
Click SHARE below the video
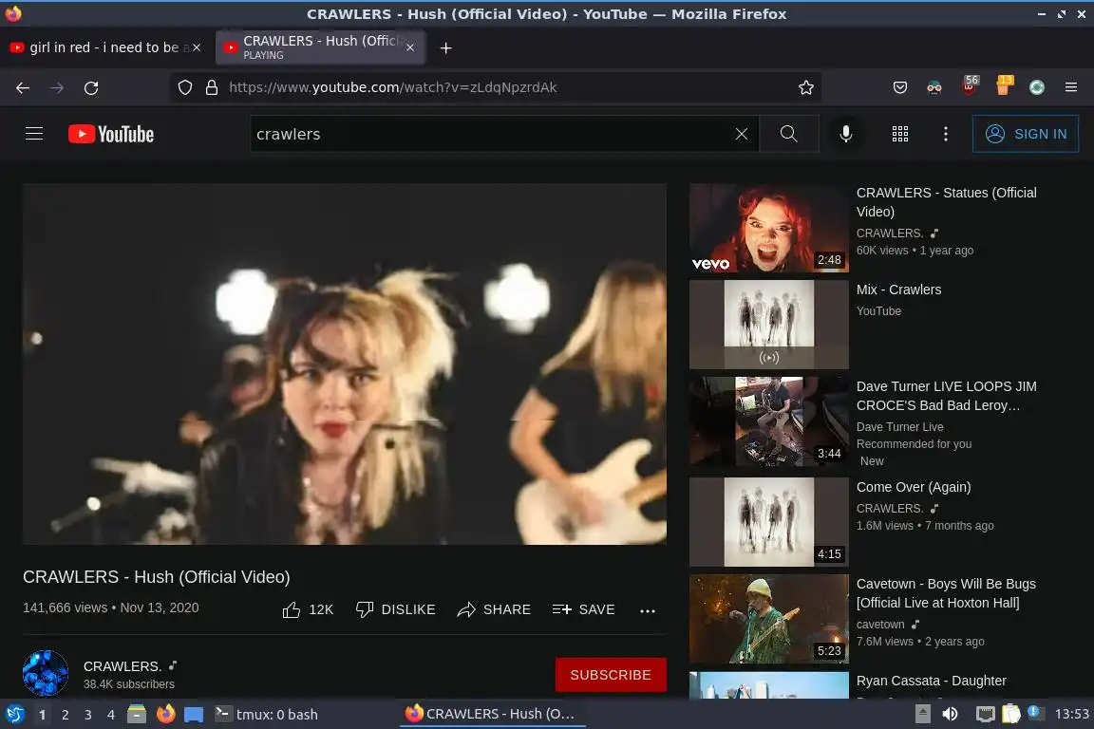click(494, 609)
